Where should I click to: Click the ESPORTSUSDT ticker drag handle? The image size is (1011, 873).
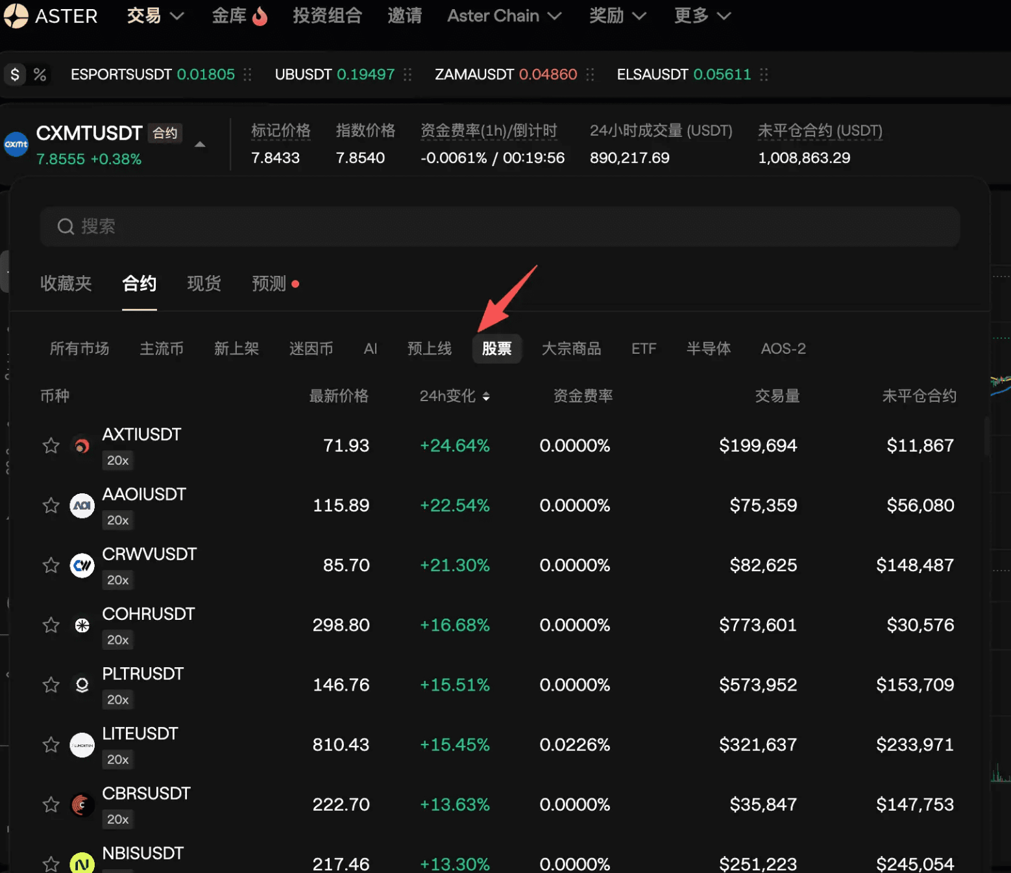click(247, 75)
